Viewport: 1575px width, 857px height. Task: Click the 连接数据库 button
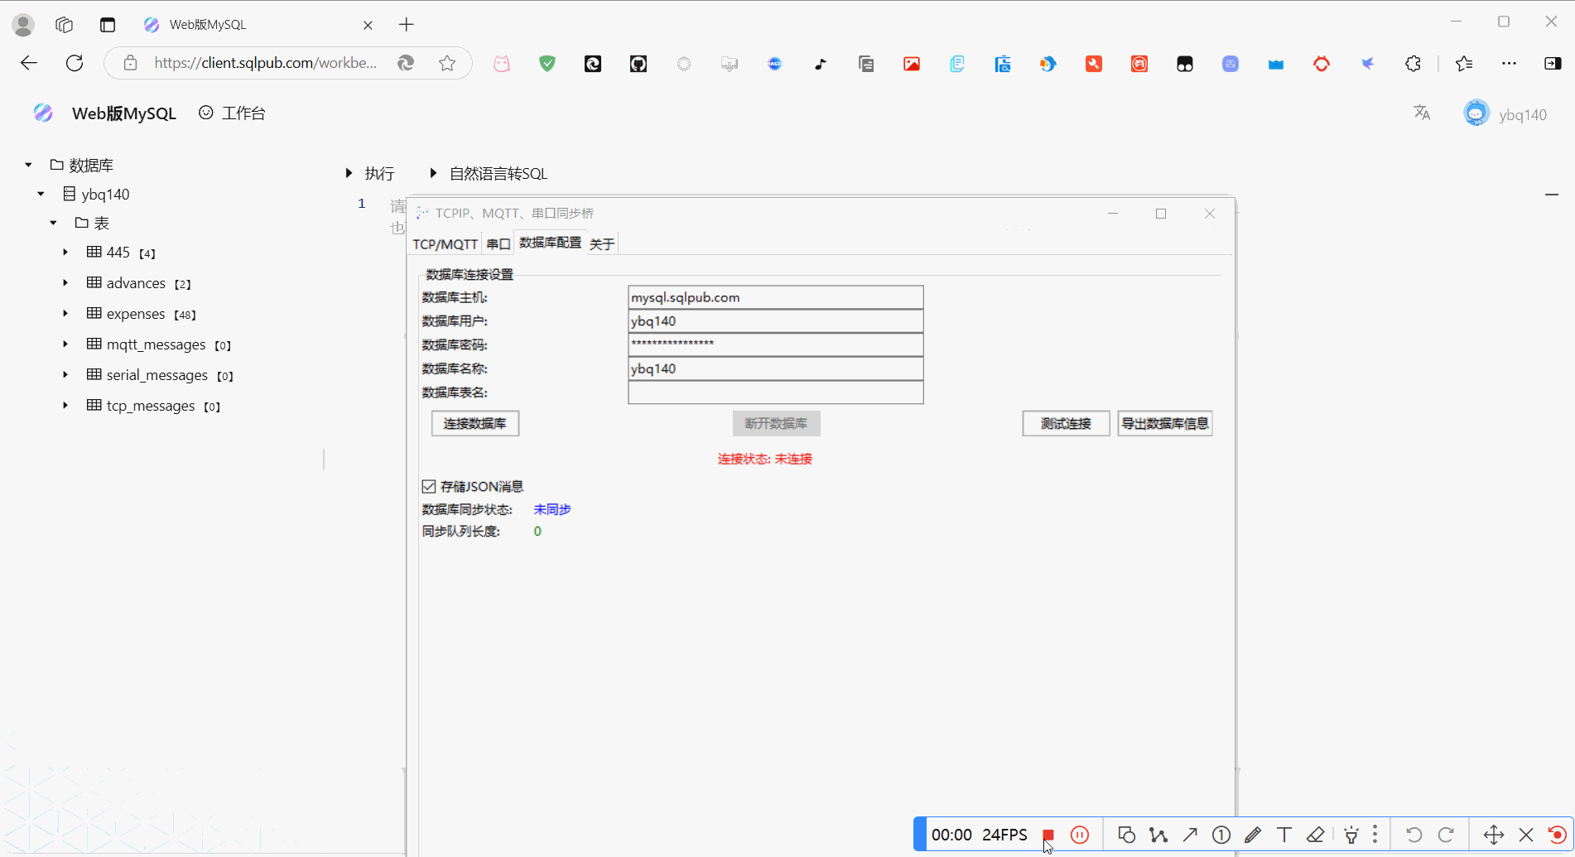(x=475, y=423)
